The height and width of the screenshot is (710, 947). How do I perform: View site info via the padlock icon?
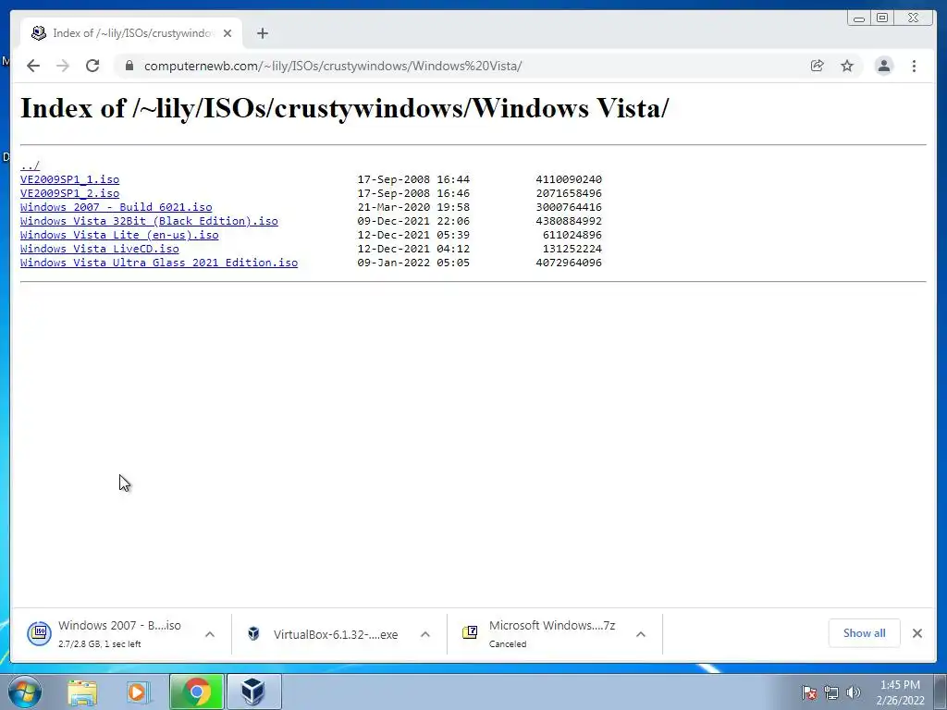point(129,66)
